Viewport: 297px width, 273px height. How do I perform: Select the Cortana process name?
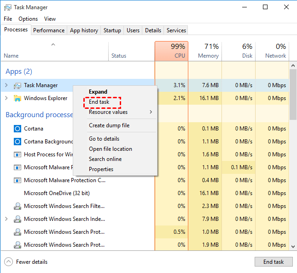[34, 129]
